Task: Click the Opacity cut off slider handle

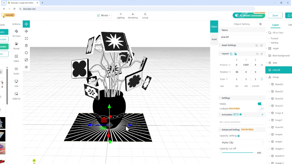Action: (221, 153)
